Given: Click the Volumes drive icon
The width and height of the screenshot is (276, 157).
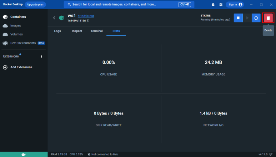Looking at the screenshot, I should [5, 34].
